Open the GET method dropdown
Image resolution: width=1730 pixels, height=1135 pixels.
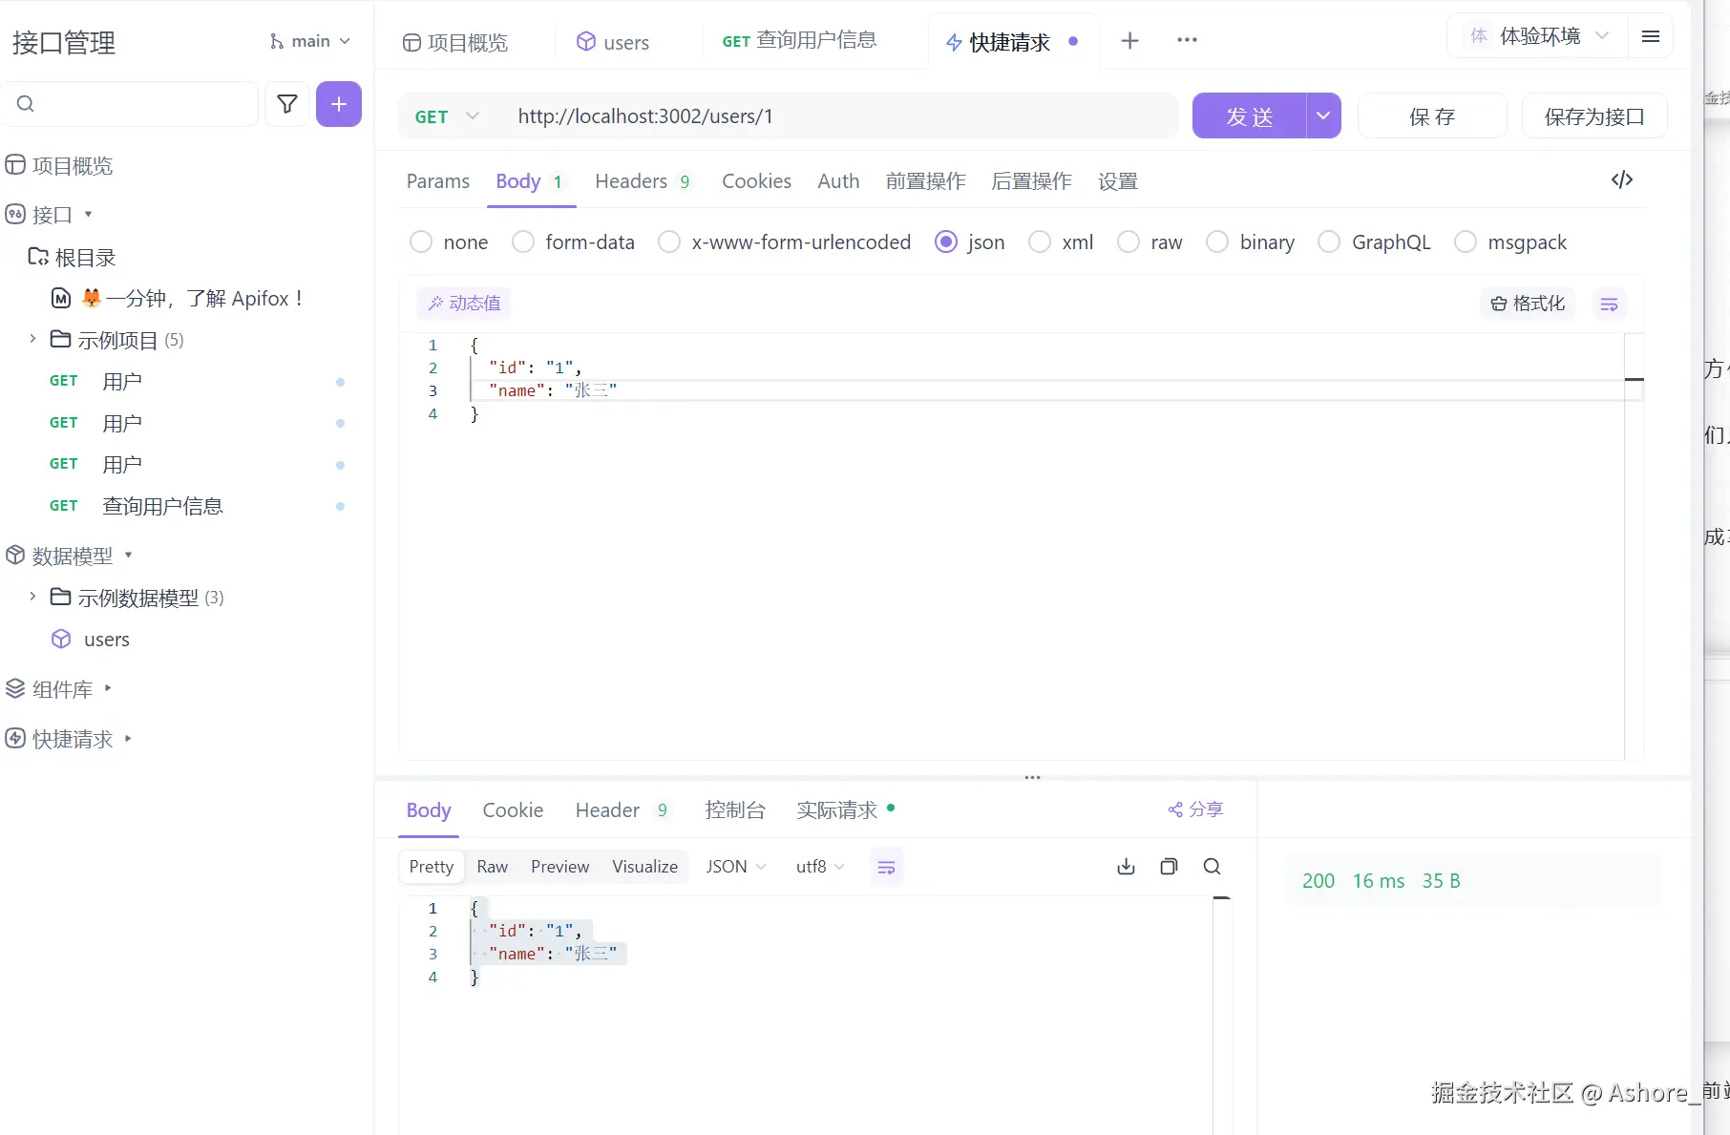447,116
